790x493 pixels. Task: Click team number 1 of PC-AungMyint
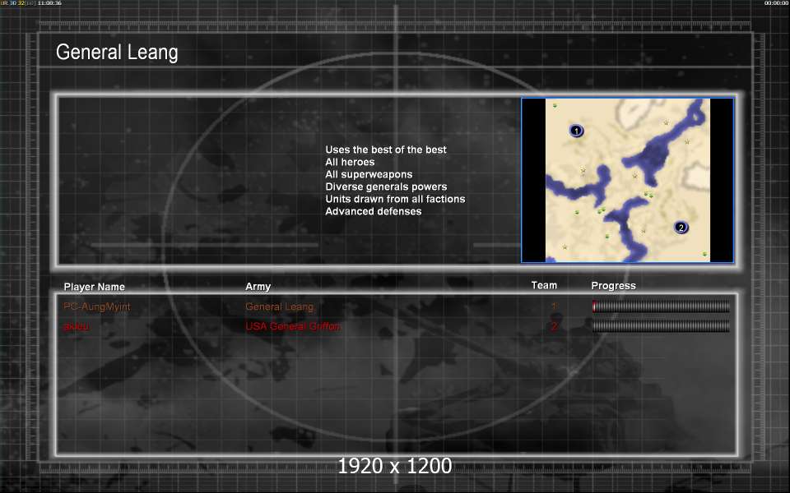point(554,306)
